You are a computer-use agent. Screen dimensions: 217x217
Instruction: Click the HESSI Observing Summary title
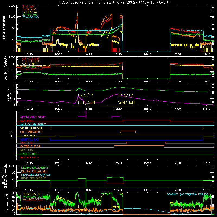coord(115,2)
